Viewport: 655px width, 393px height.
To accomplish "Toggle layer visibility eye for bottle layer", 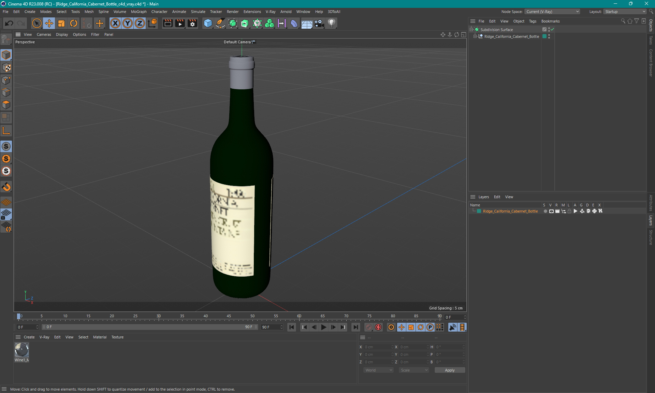I will [x=551, y=211].
